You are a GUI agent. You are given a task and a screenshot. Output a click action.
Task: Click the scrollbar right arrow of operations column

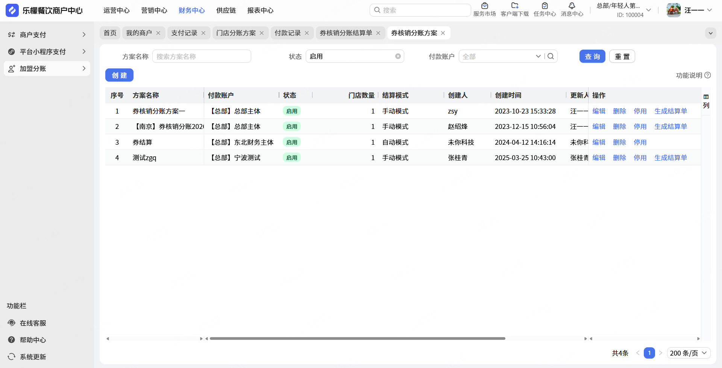click(x=698, y=339)
